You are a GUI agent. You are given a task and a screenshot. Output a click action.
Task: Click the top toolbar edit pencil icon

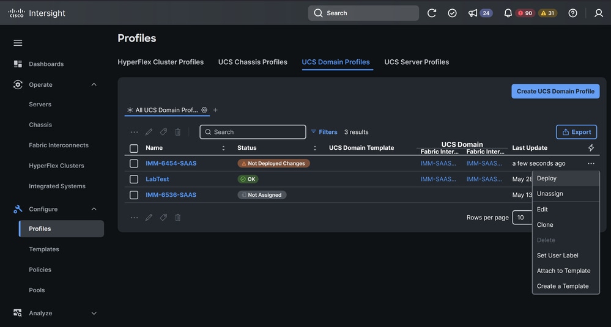tap(149, 132)
